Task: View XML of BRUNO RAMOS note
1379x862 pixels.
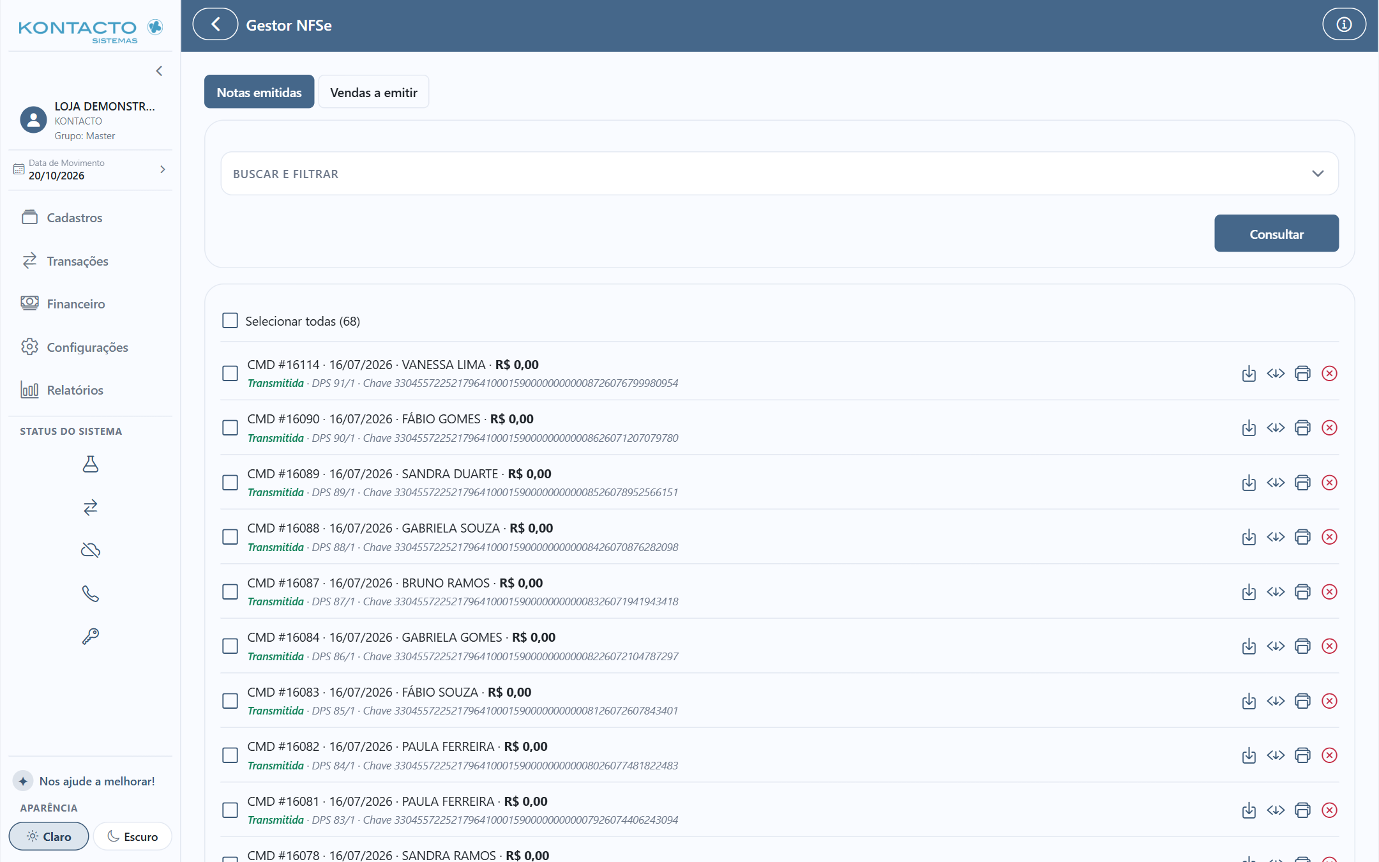Action: pos(1276,592)
